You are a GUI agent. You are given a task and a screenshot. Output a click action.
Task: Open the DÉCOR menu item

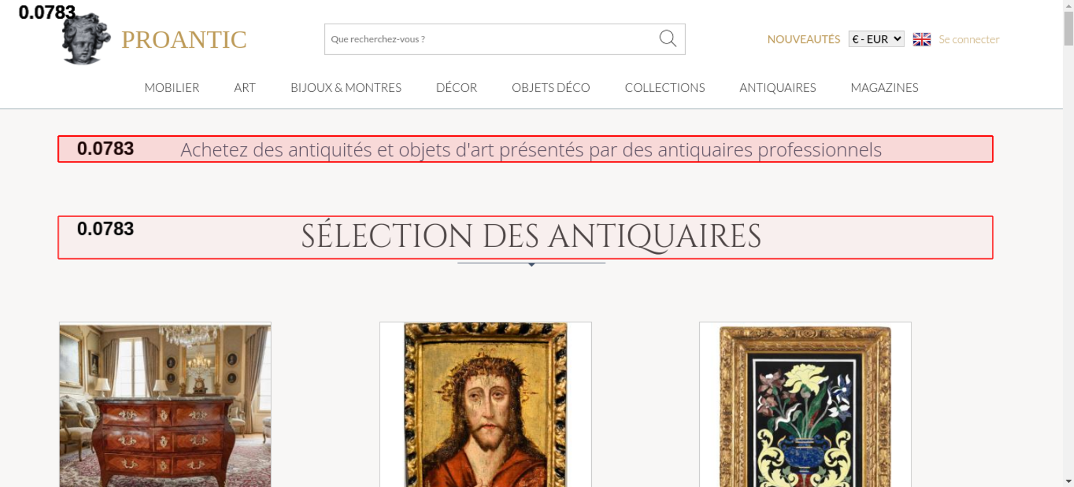tap(456, 87)
